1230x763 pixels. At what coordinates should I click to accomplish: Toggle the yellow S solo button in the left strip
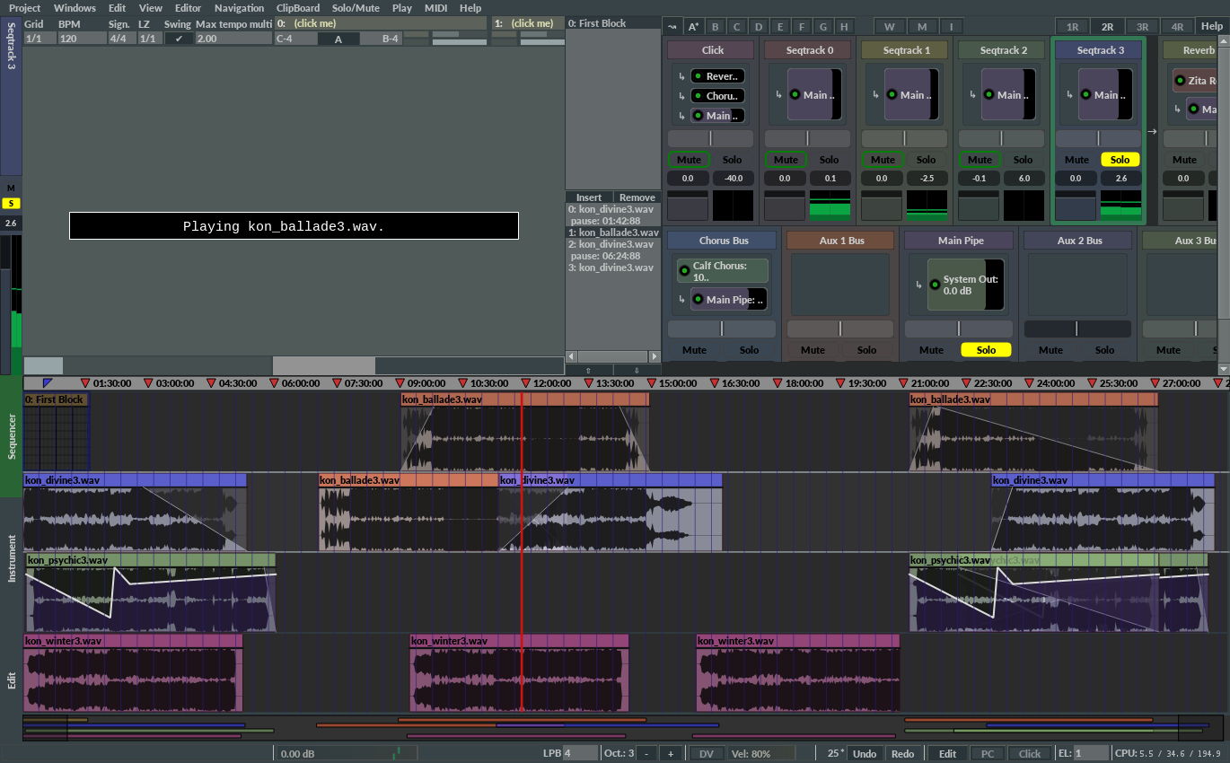point(11,204)
